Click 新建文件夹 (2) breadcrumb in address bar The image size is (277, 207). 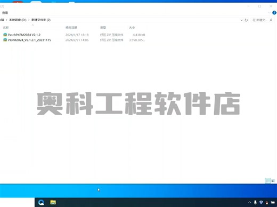(x=41, y=20)
